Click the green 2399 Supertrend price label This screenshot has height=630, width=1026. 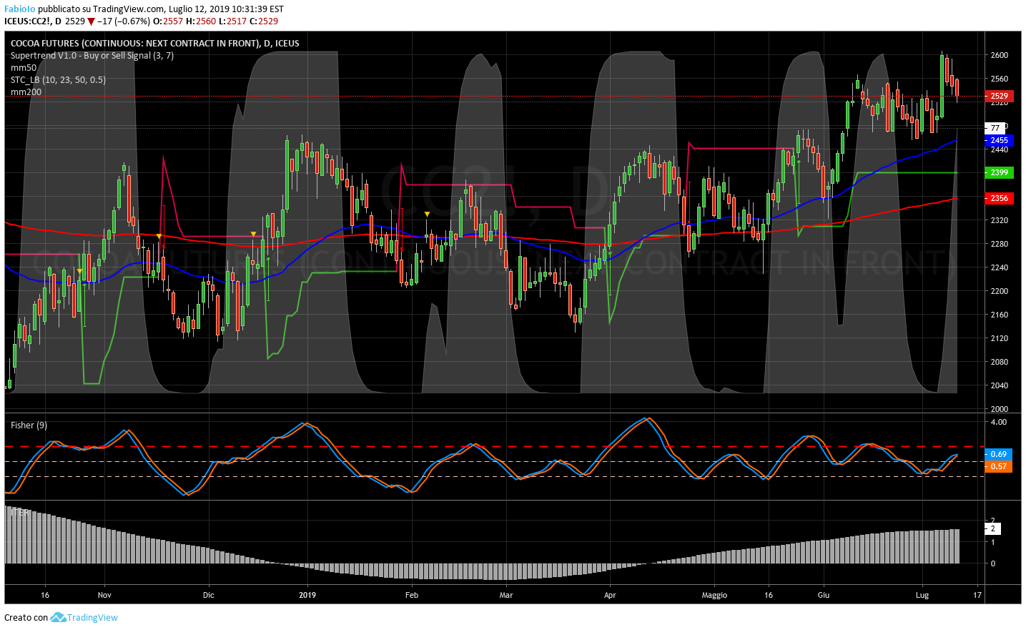[999, 172]
